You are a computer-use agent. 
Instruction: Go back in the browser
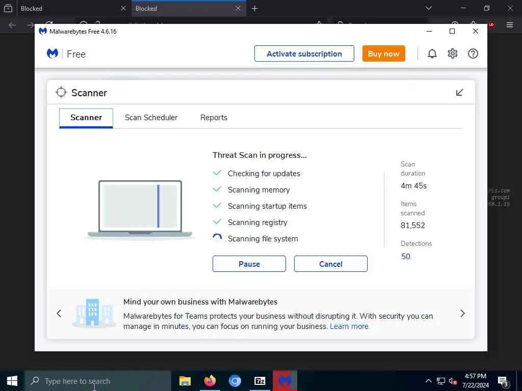(x=12, y=25)
